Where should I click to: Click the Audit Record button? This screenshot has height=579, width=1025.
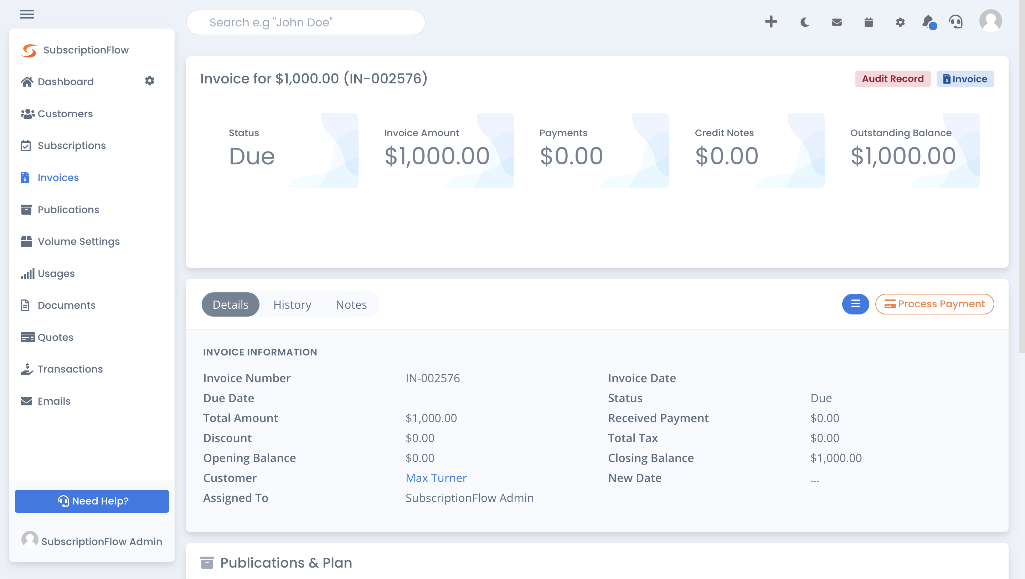click(x=892, y=79)
